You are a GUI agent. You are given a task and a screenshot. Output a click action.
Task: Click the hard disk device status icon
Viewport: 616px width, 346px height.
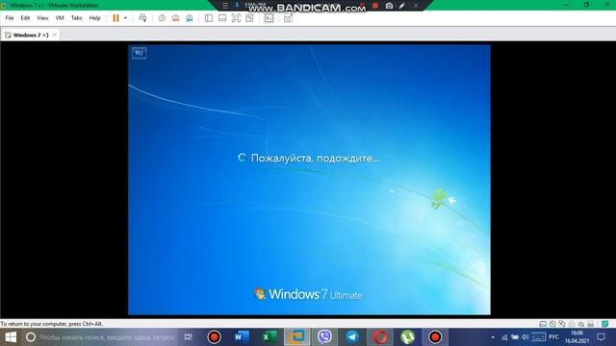(x=543, y=324)
